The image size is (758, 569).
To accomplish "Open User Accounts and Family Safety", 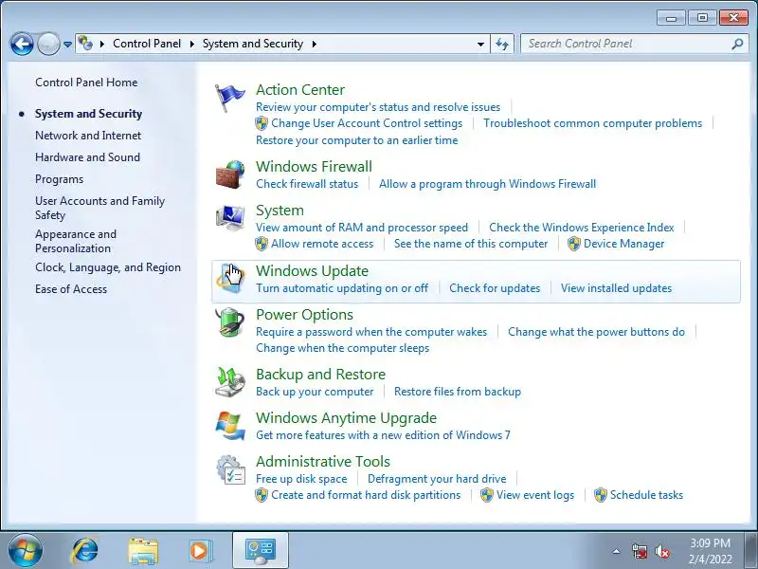I will click(x=100, y=208).
